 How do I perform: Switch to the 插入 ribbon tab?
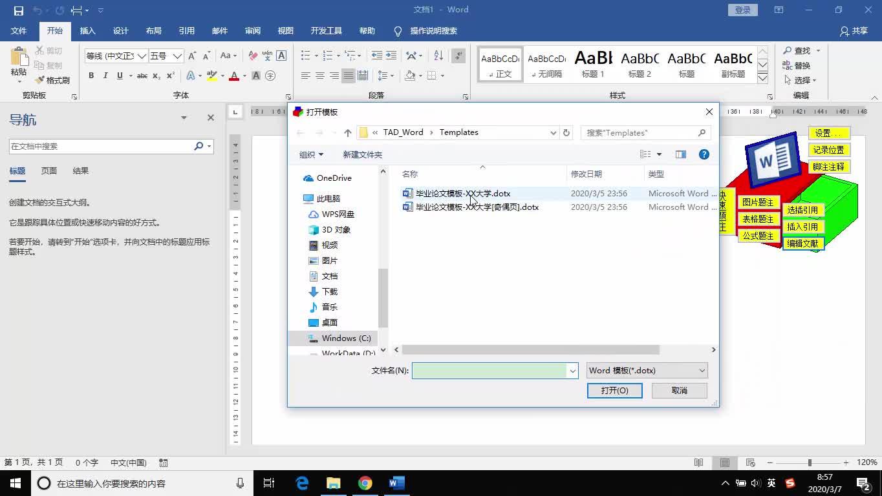coord(87,30)
